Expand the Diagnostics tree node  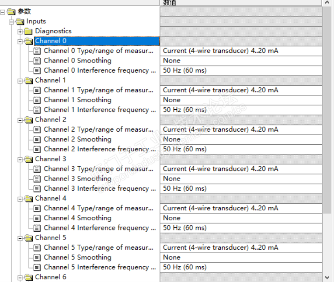point(20,31)
